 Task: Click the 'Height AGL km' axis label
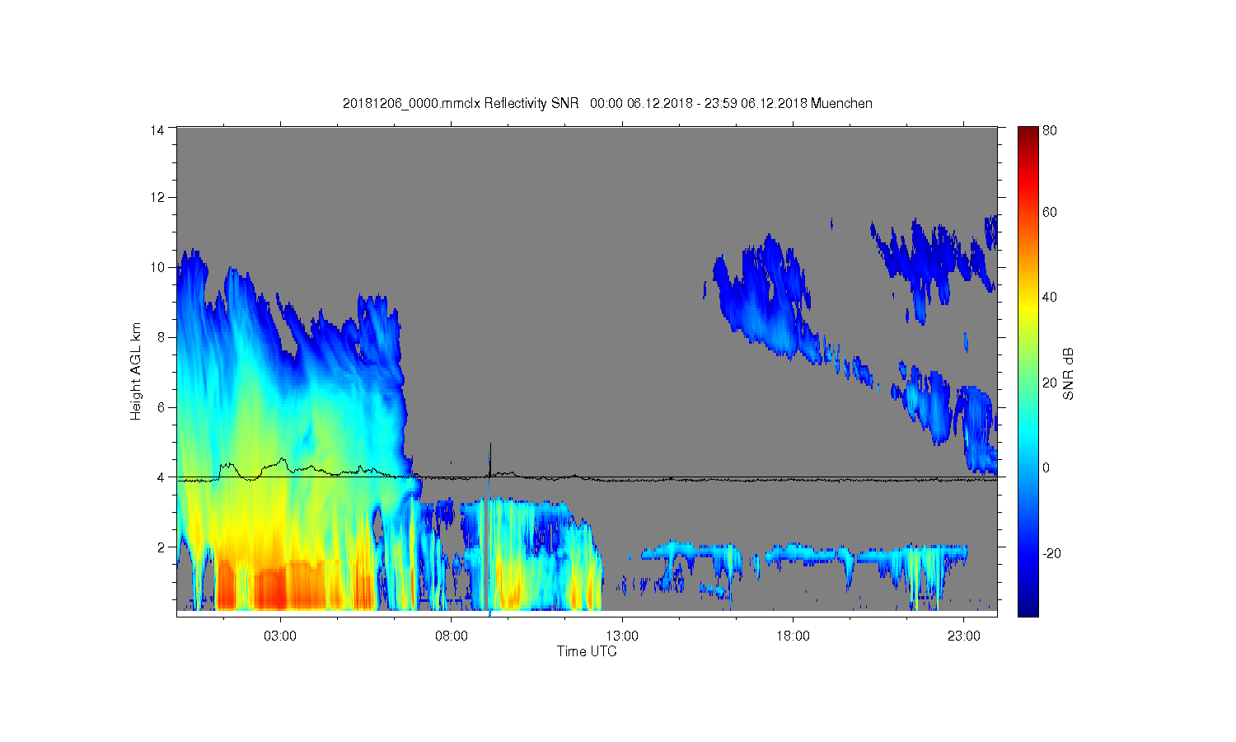(x=136, y=371)
